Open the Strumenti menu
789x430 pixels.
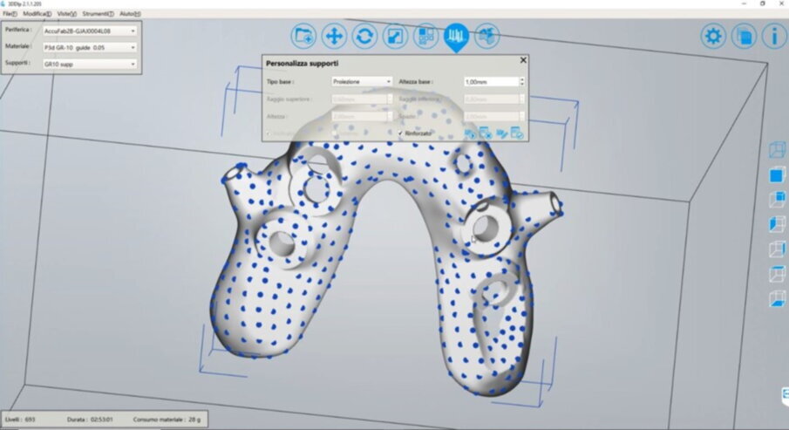(x=98, y=14)
